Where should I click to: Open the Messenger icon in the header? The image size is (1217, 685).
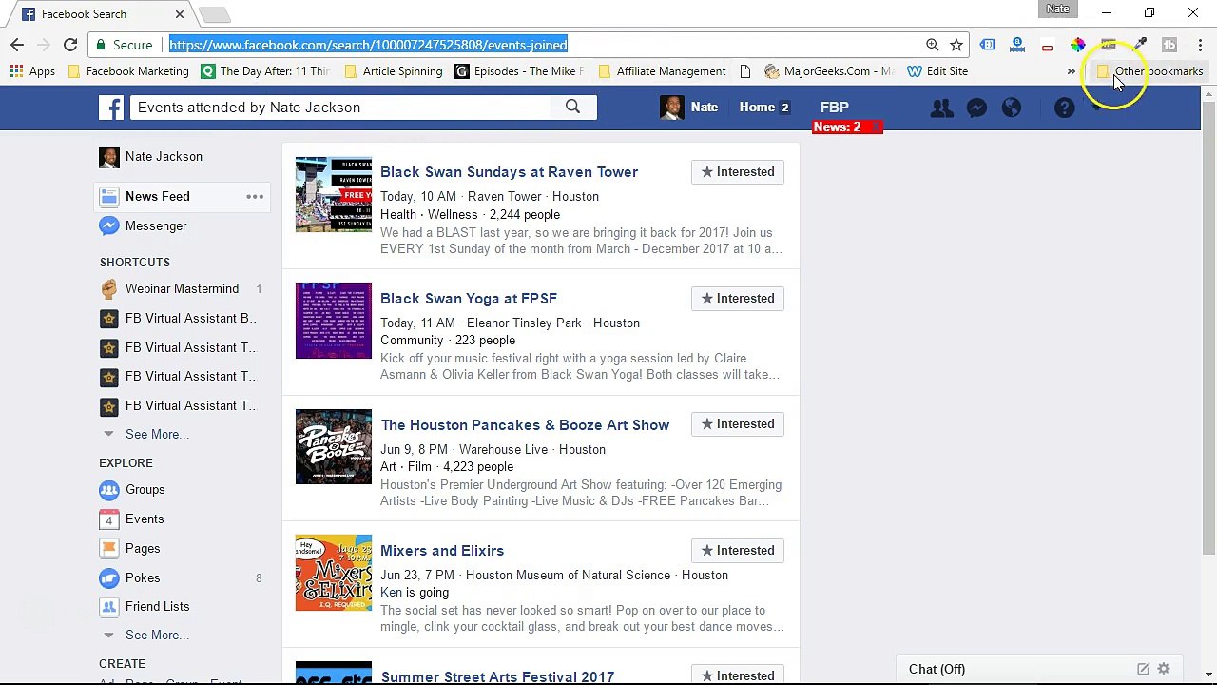[x=976, y=108]
